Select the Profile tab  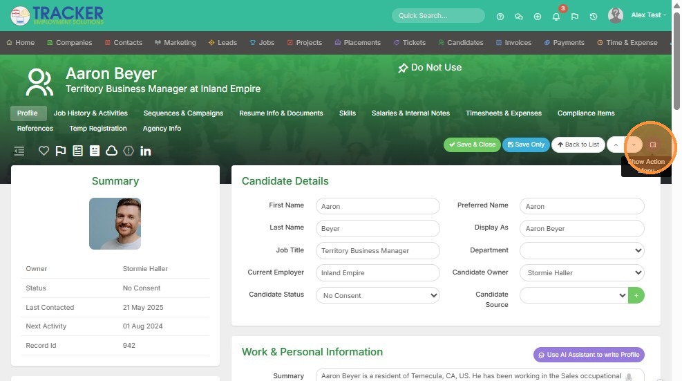(28, 113)
